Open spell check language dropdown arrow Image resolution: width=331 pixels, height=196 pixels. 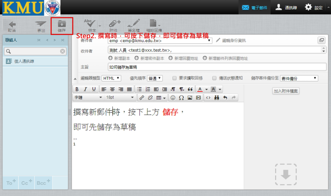tap(100, 26)
